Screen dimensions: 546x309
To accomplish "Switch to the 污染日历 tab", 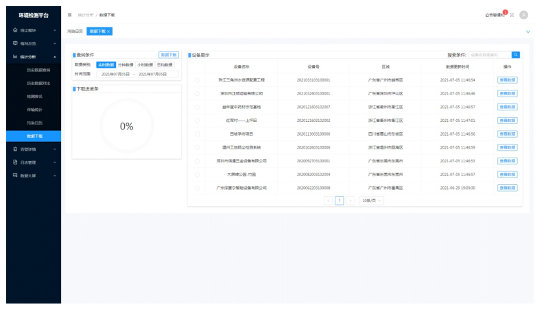I will coord(75,32).
